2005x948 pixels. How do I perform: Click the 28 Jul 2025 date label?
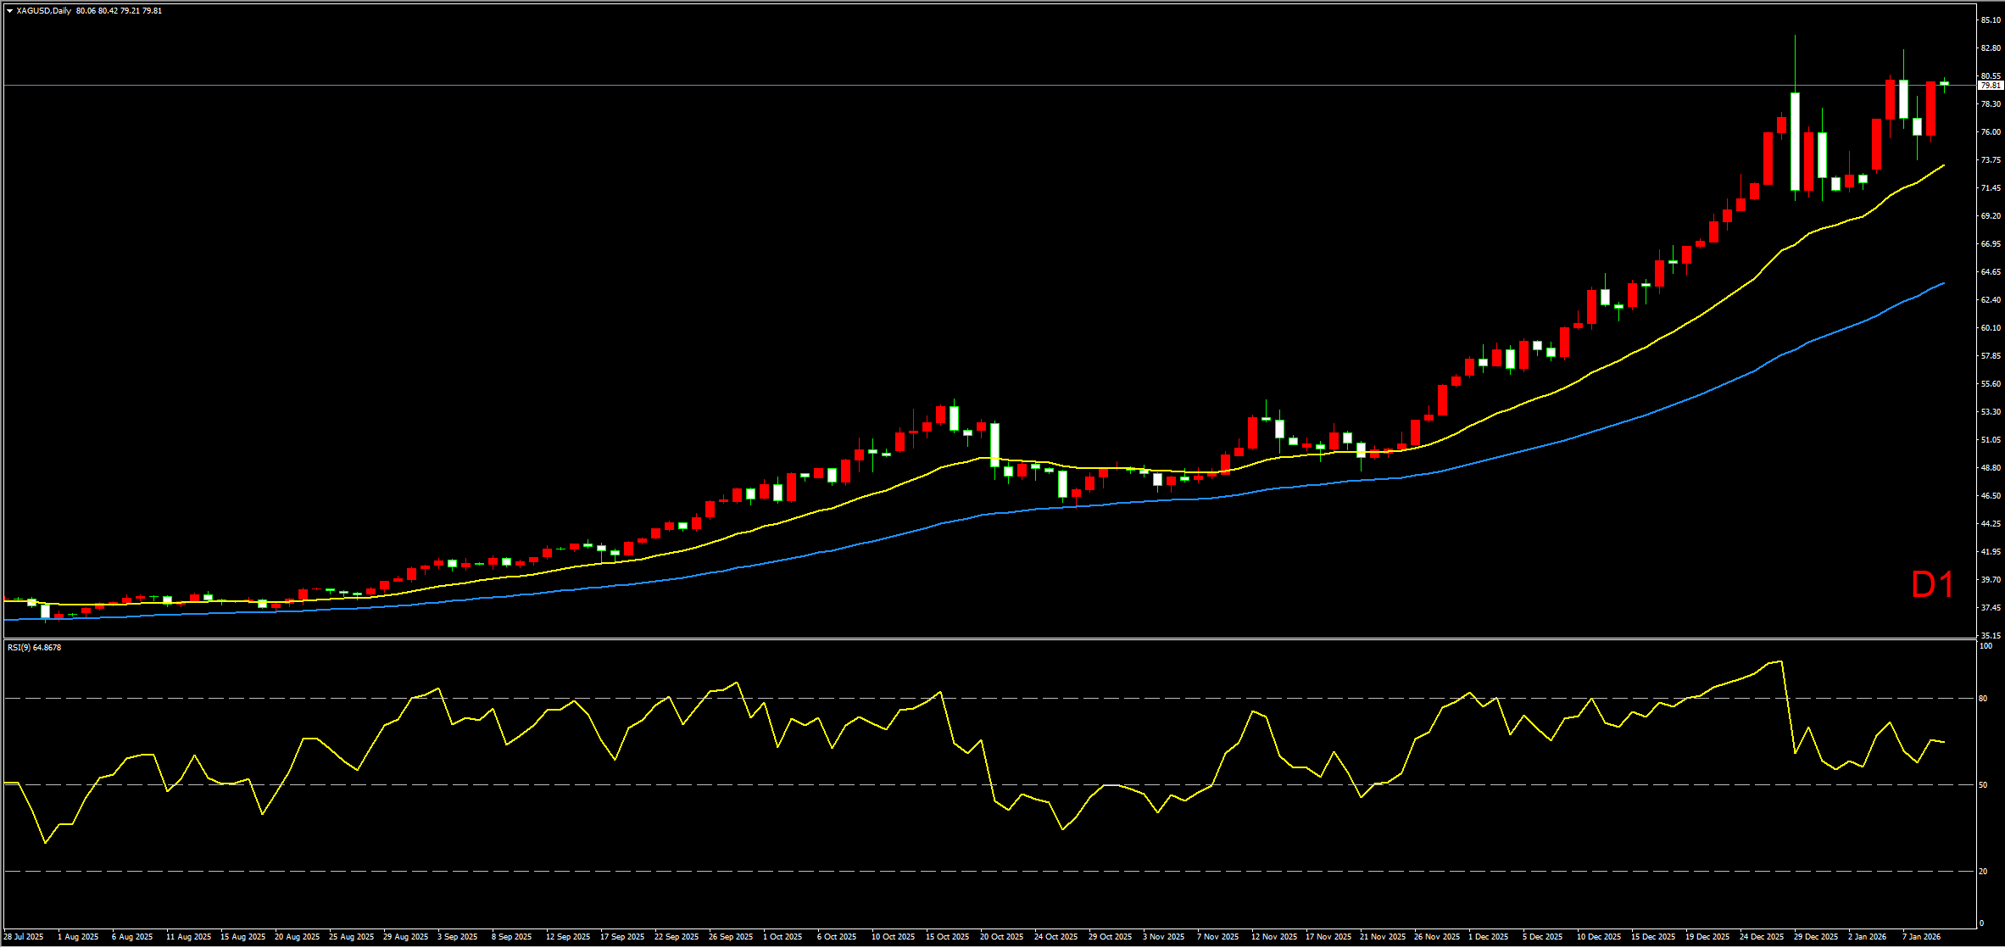pos(24,937)
